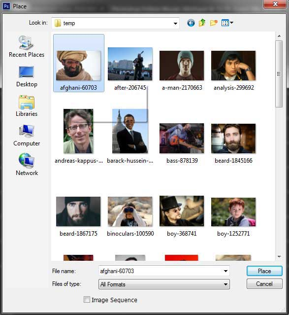Go to Desktop location
This screenshot has width=289, height=315.
27,76
